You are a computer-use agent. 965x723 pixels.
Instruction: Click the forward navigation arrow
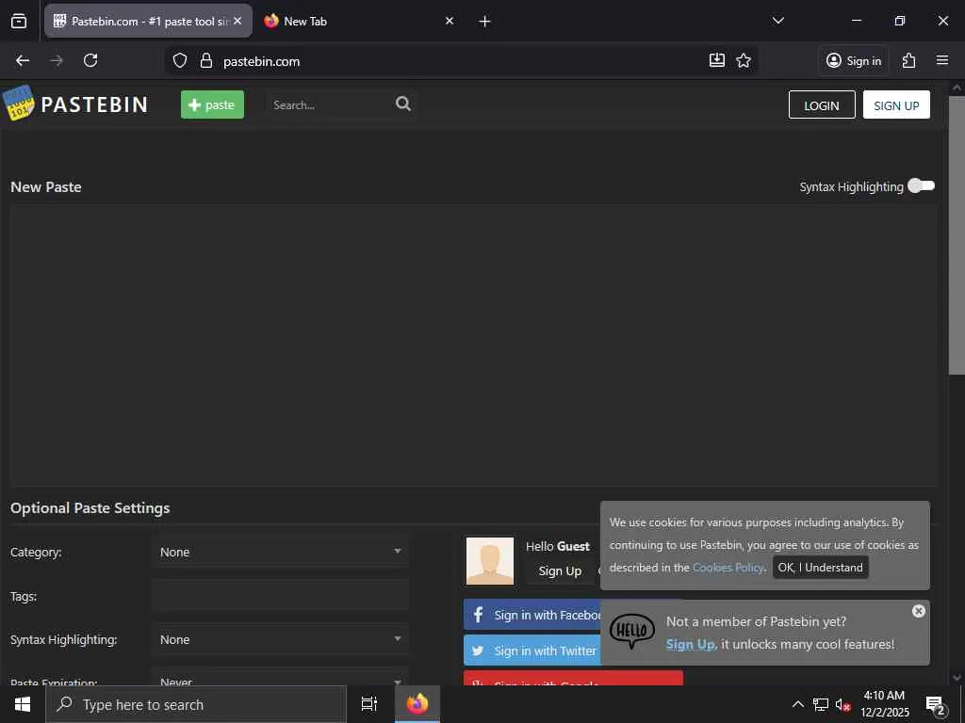(x=57, y=60)
